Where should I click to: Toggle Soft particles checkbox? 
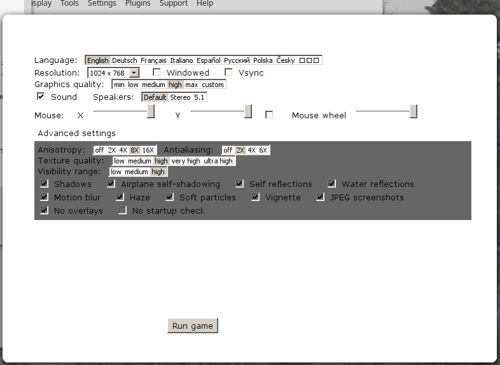pyautogui.click(x=170, y=197)
